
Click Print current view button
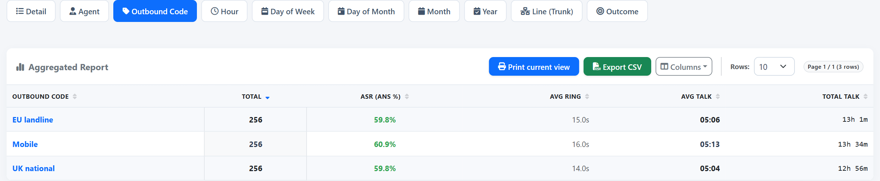534,67
